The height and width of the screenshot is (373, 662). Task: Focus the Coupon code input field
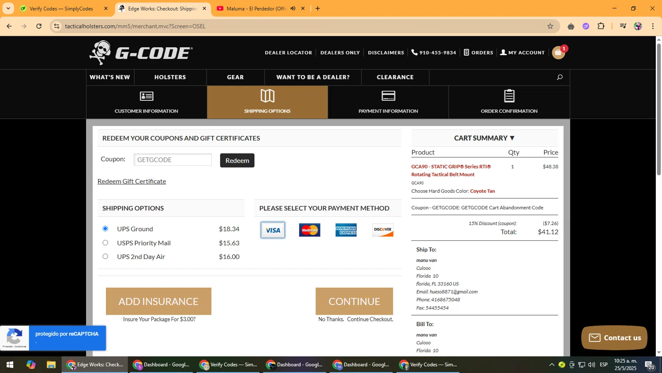coord(173,160)
